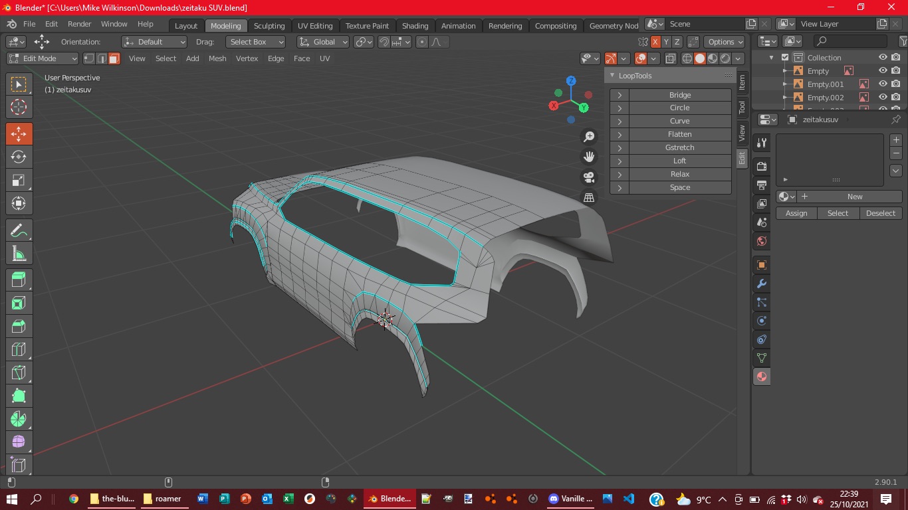
Task: Activate the Scale tool
Action: [19, 181]
